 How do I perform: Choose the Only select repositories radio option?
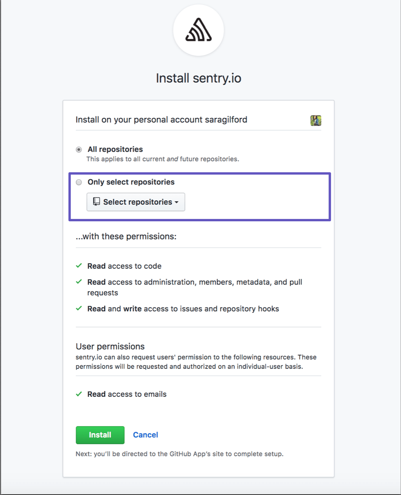(79, 182)
